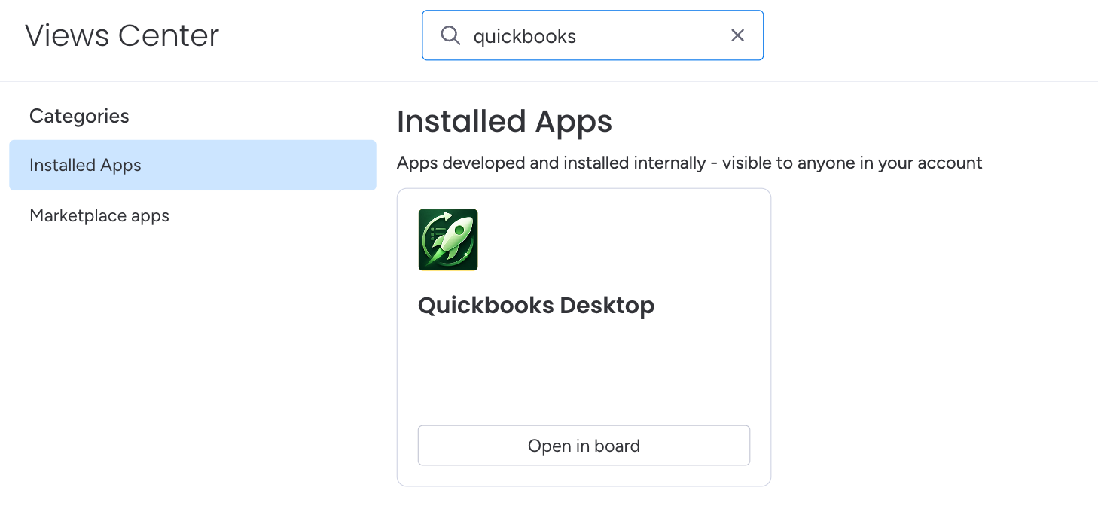Click the Views Center page title

click(122, 35)
